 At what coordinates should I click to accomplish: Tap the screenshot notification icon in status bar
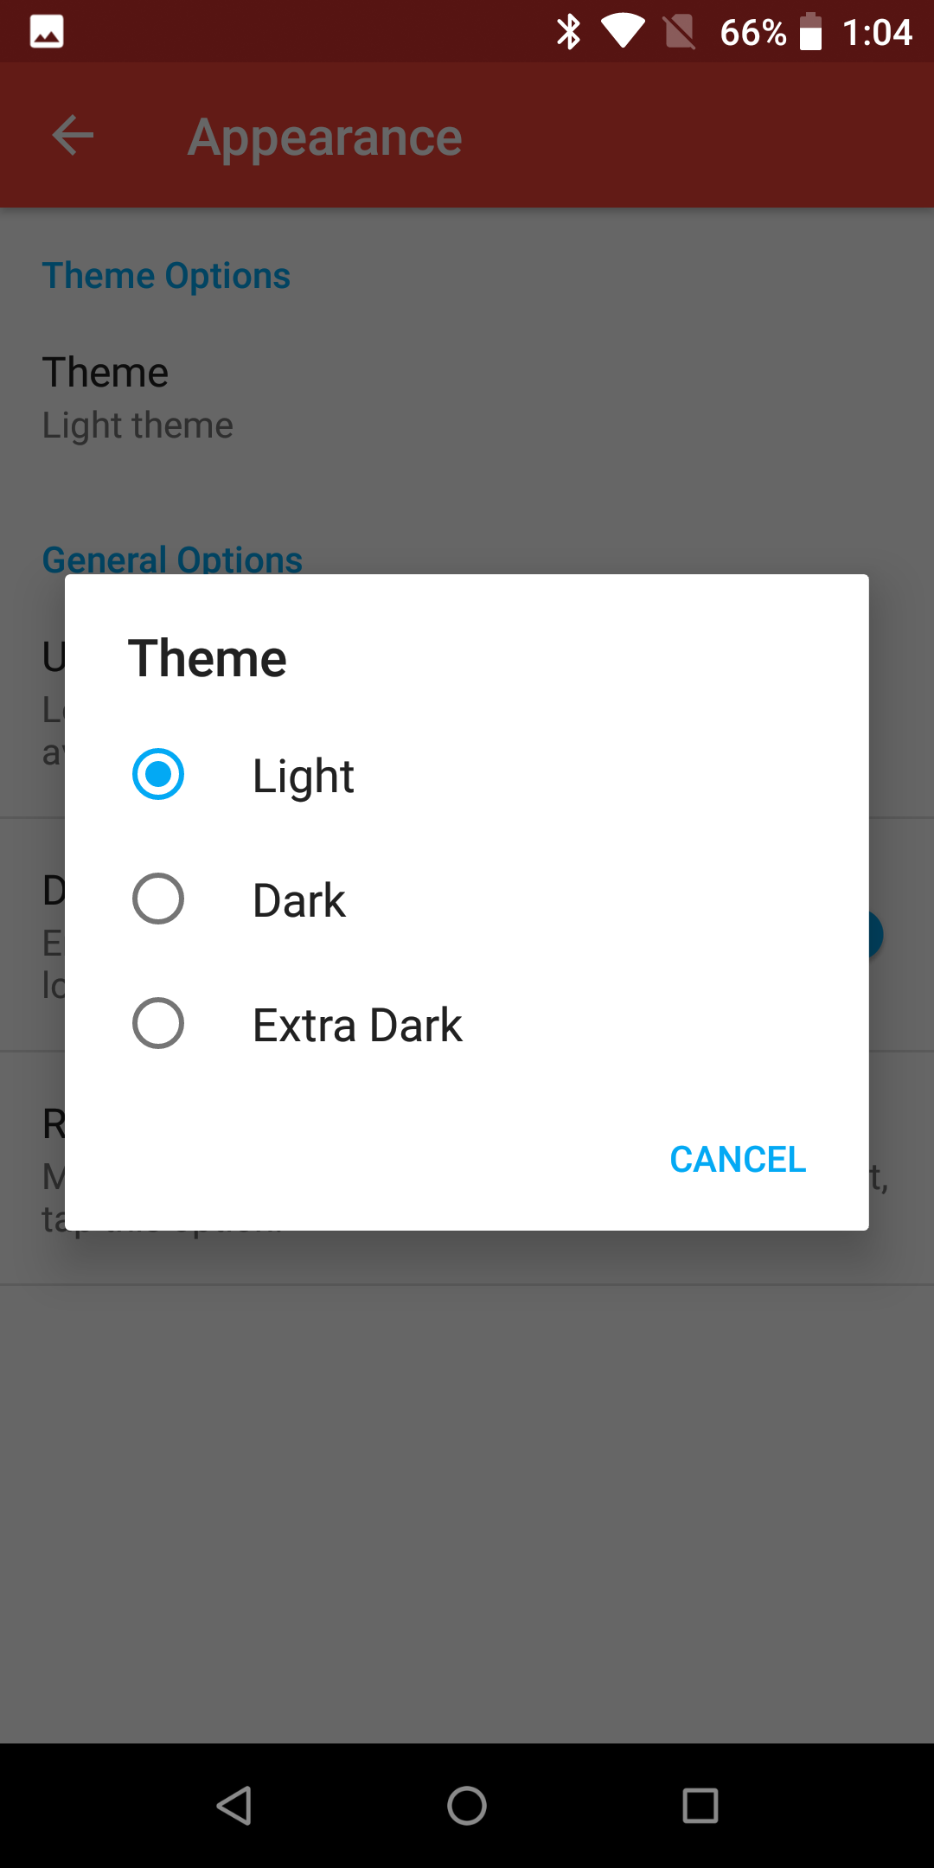click(48, 31)
